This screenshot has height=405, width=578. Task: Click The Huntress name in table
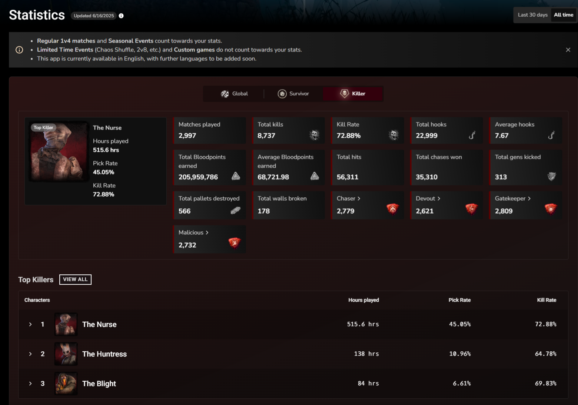tap(104, 354)
